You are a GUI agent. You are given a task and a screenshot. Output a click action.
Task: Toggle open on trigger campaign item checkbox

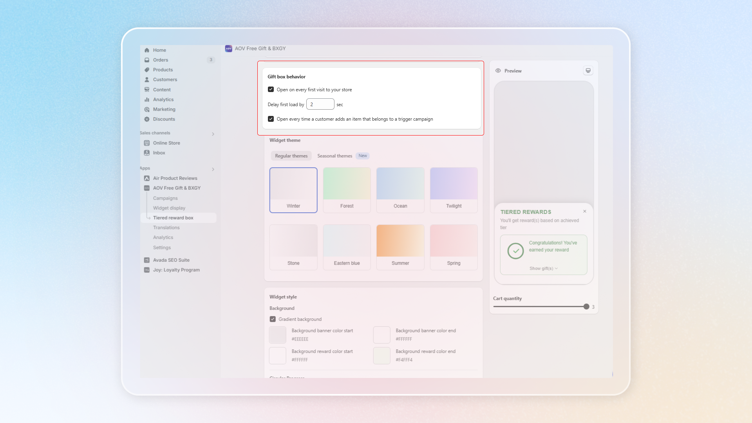(271, 119)
